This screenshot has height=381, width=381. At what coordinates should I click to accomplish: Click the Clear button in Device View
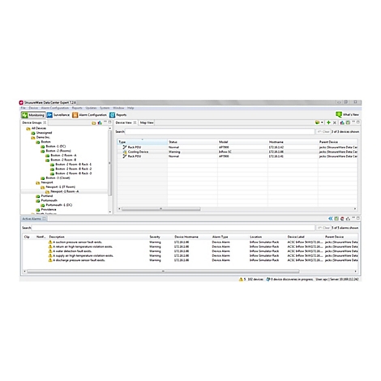click(323, 131)
